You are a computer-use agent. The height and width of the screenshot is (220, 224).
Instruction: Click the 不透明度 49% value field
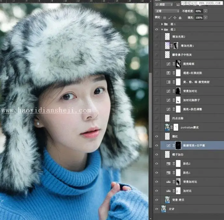pyautogui.click(x=199, y=11)
